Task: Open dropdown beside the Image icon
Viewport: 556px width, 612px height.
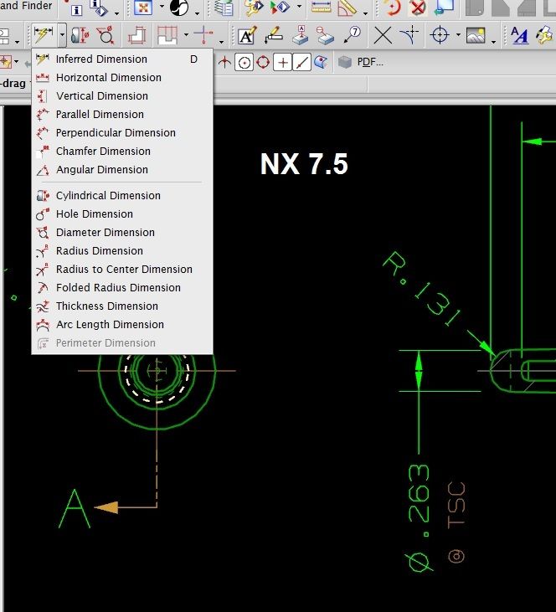Action: tap(493, 41)
